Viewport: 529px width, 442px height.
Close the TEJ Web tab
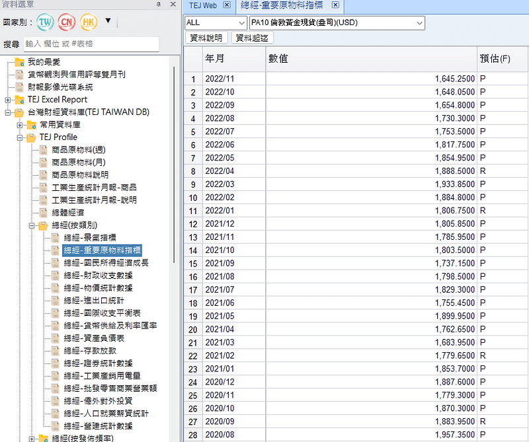(x=227, y=5)
